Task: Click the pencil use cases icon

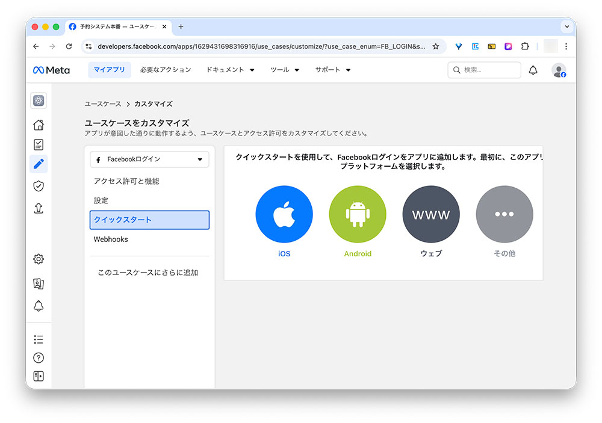Action: tap(39, 164)
